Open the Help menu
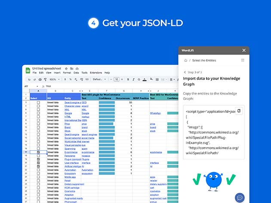 107,73
